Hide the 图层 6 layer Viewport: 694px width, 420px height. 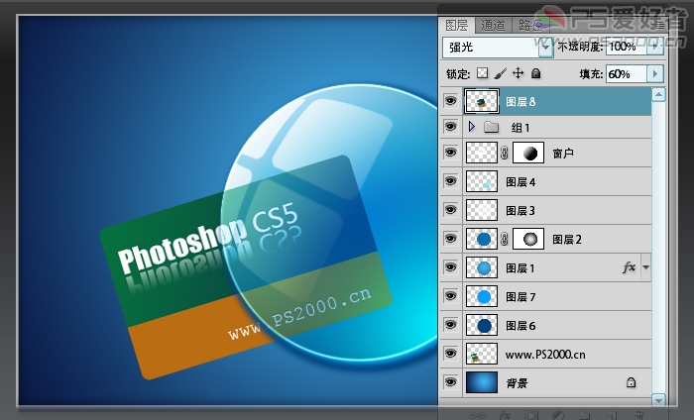click(450, 325)
